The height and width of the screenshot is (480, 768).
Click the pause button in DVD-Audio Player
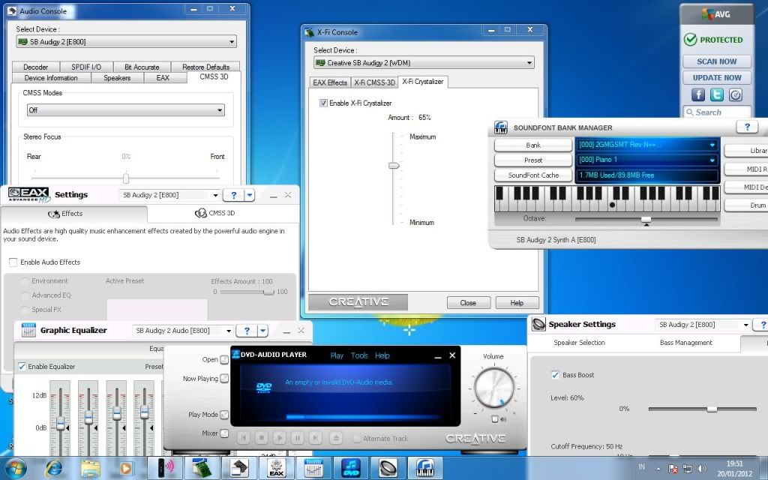tap(297, 438)
